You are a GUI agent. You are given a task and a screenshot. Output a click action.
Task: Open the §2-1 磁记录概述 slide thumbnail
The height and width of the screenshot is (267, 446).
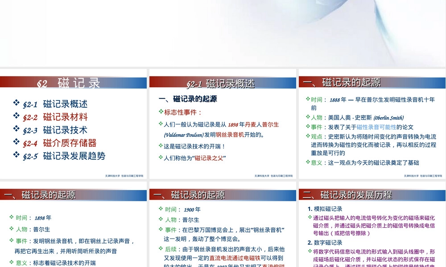click(223, 124)
